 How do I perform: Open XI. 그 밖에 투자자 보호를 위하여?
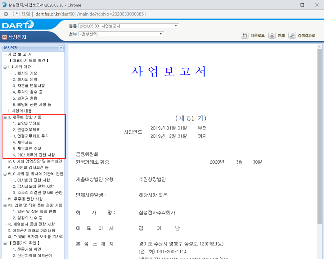point(36,237)
